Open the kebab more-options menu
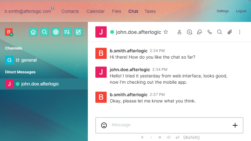 point(240,32)
